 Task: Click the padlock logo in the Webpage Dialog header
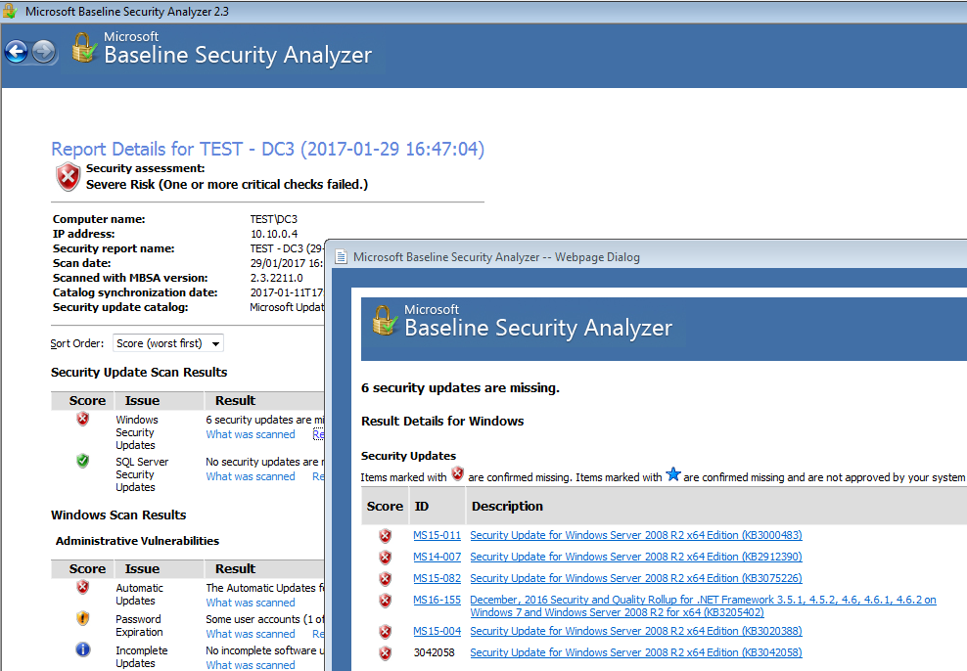pos(385,321)
